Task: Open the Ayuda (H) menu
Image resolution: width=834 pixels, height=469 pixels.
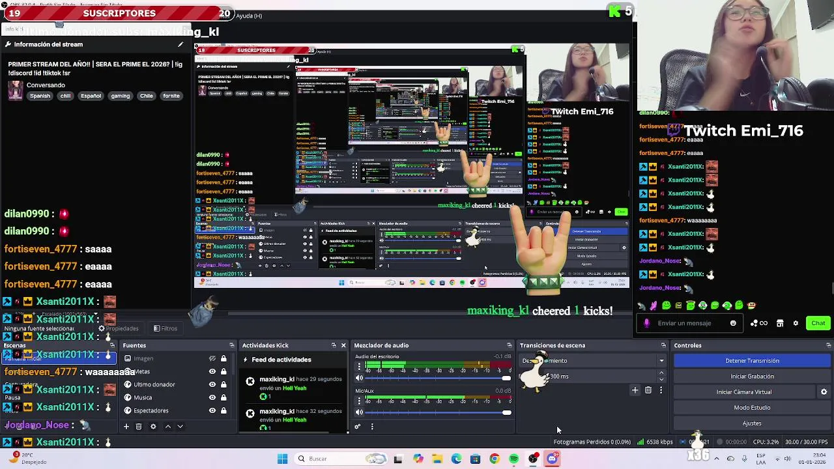Action: tap(249, 16)
